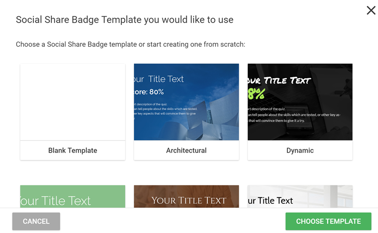The width and height of the screenshot is (378, 233).
Task: Click the quiz description text in Architectural preview
Action: (165, 111)
